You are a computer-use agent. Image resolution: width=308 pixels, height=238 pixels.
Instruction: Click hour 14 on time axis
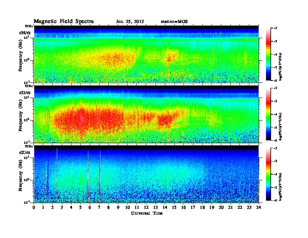click(x=165, y=208)
